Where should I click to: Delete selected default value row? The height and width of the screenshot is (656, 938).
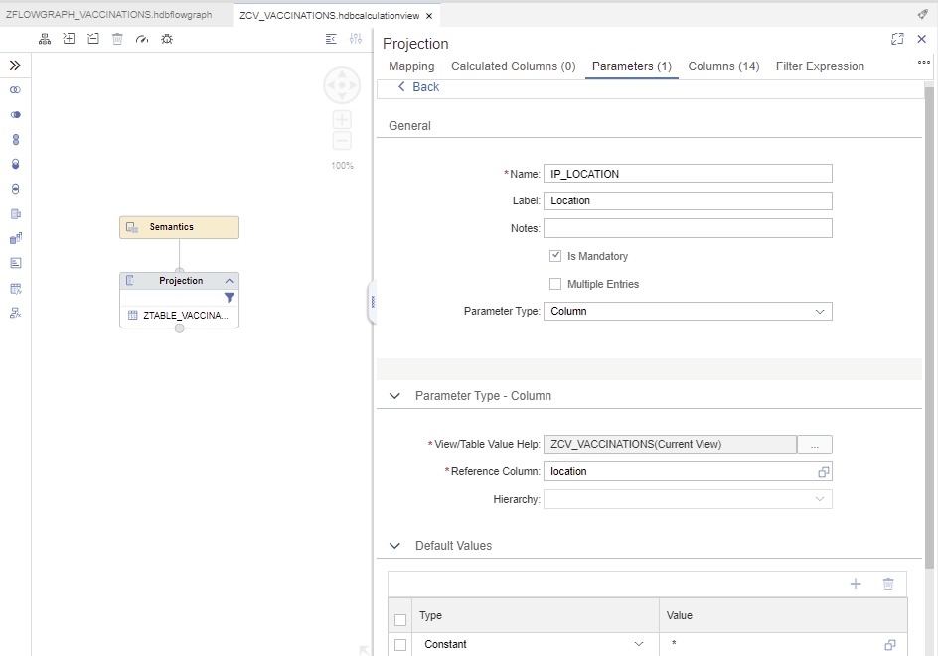click(x=888, y=584)
